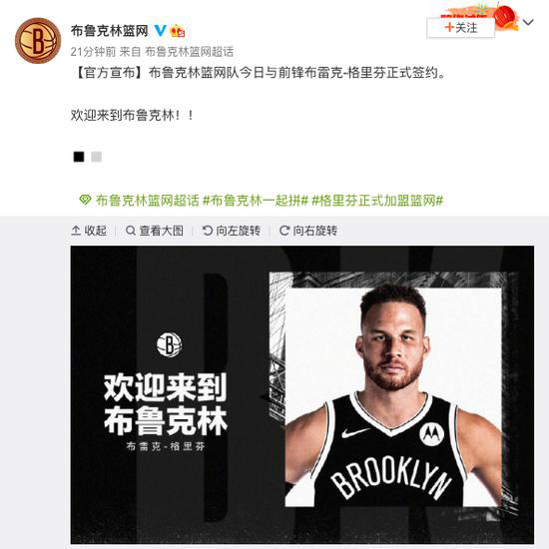
Task: Click the magnifier icon next to 查看大图
Action: 131,231
